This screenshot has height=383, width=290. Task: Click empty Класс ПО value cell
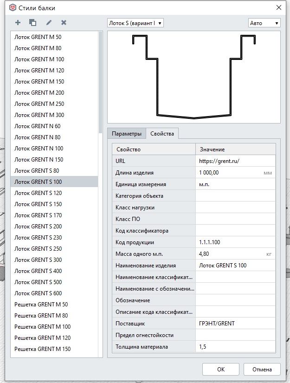(235, 219)
